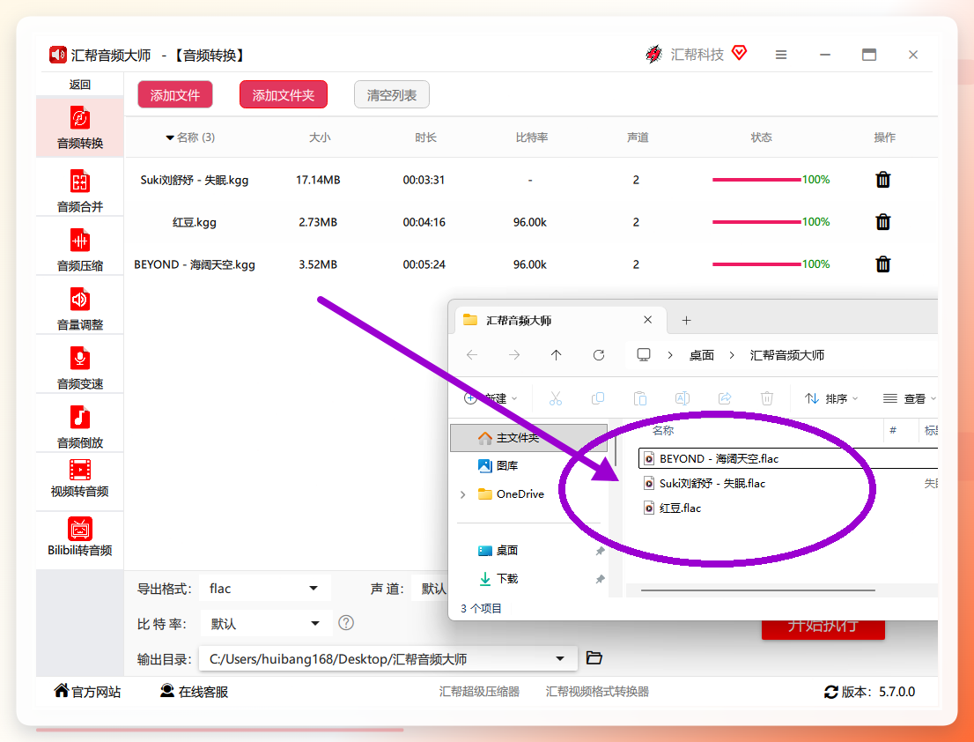
Task: Click the 添加文件 button
Action: (175, 94)
